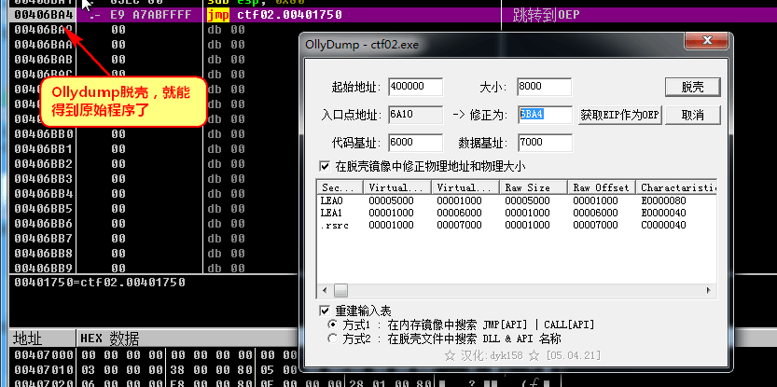Click the 地址 column header in dump pane

(x=42, y=339)
